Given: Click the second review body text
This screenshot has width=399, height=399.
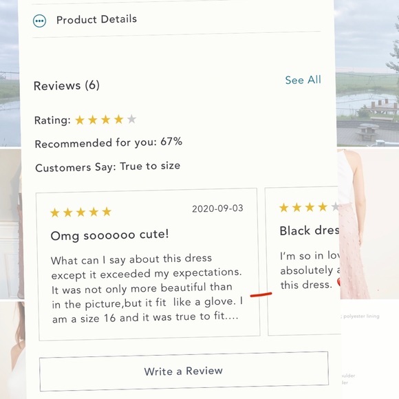Looking at the screenshot, I should click(310, 270).
